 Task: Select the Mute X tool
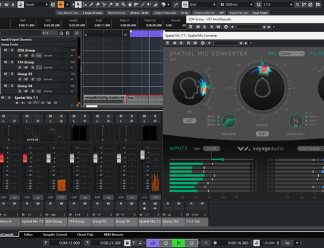point(117,5)
